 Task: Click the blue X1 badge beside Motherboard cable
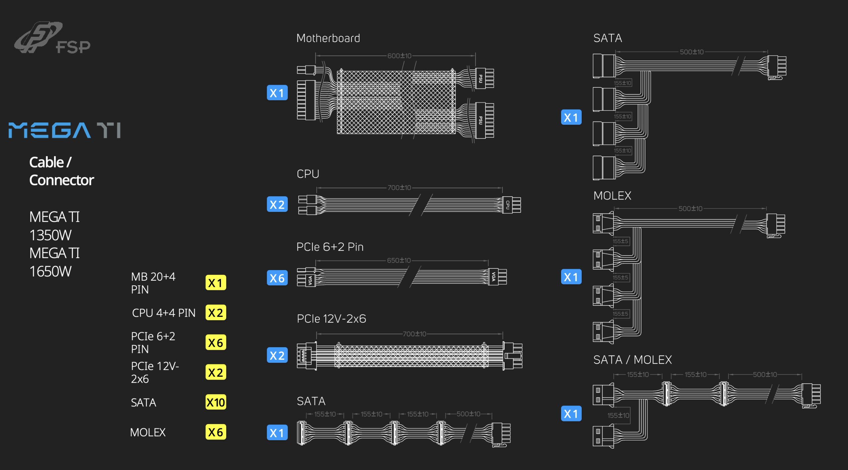pos(277,93)
